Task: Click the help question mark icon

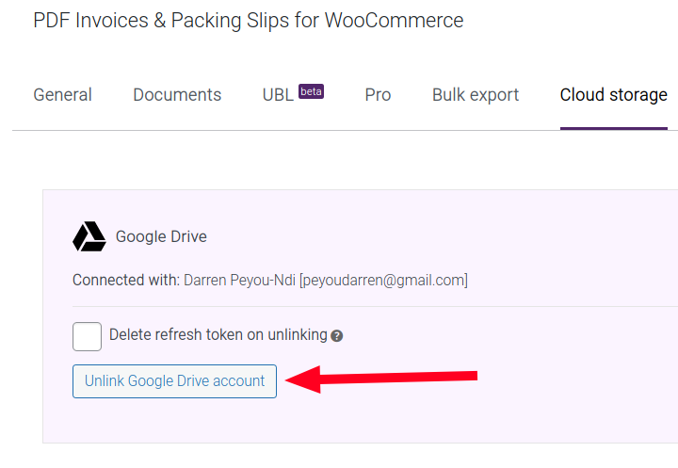Action: (337, 335)
